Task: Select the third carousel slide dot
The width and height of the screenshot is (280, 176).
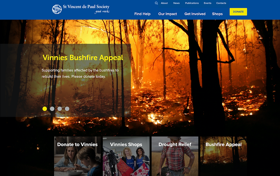Action: [x=60, y=109]
